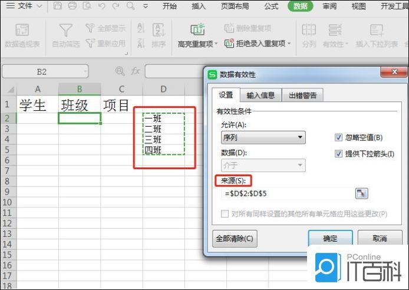Toggle 忽略空值 checkbox

tap(338, 137)
